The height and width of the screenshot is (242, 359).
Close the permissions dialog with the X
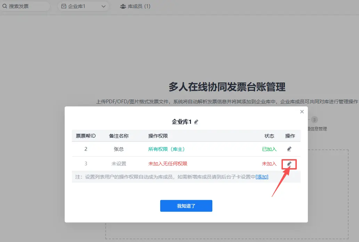click(302, 112)
